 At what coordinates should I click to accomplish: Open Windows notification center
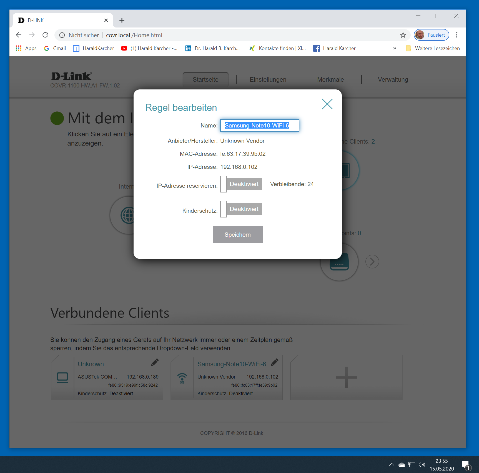tap(466, 465)
